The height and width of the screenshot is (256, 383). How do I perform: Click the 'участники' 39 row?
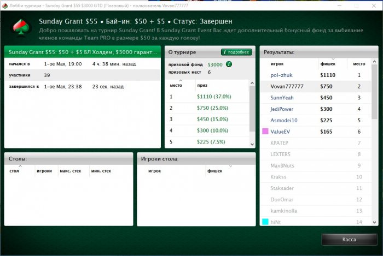[x=83, y=75]
